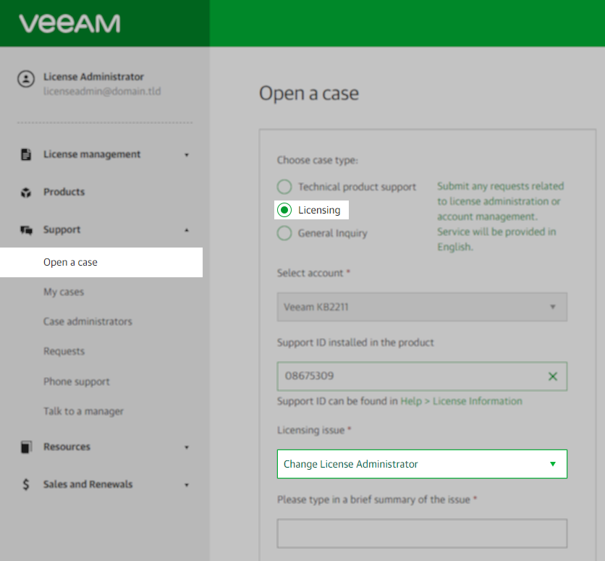Viewport: 605px width, 561px height.
Task: Collapse the Support menu arrow
Action: [187, 230]
